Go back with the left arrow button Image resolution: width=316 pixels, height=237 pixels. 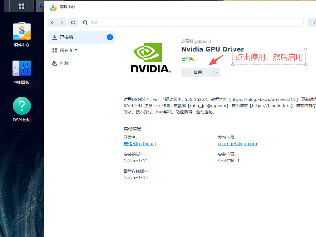(52, 22)
